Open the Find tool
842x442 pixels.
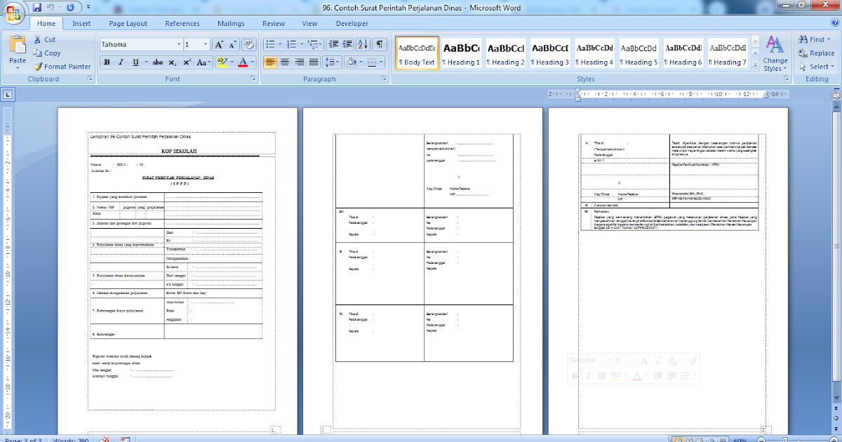(816, 39)
